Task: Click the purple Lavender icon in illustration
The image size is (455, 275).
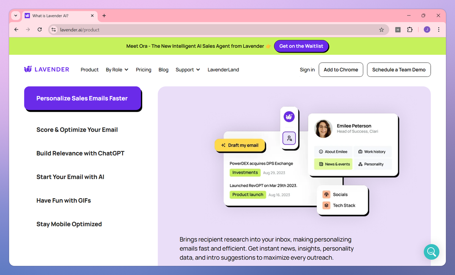Action: tap(289, 117)
